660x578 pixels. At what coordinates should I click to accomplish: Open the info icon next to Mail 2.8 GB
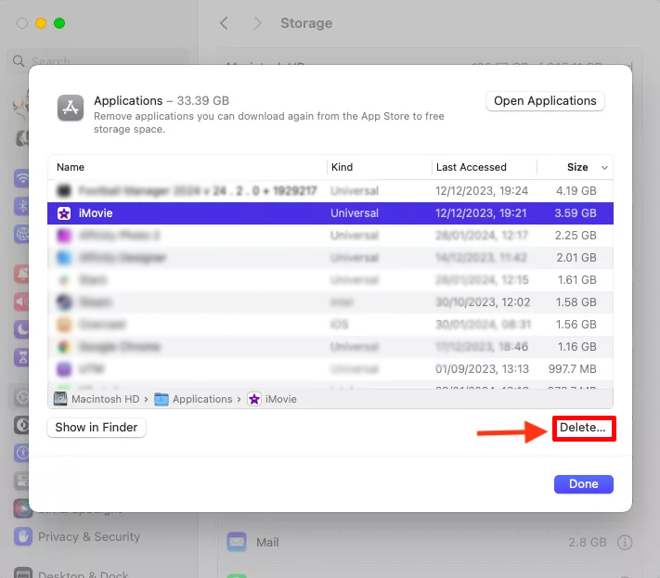pyautogui.click(x=625, y=542)
